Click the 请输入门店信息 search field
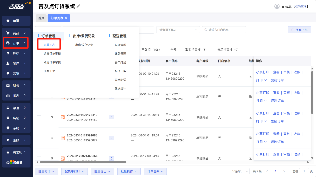The image size is (316, 177). [x=224, y=30]
